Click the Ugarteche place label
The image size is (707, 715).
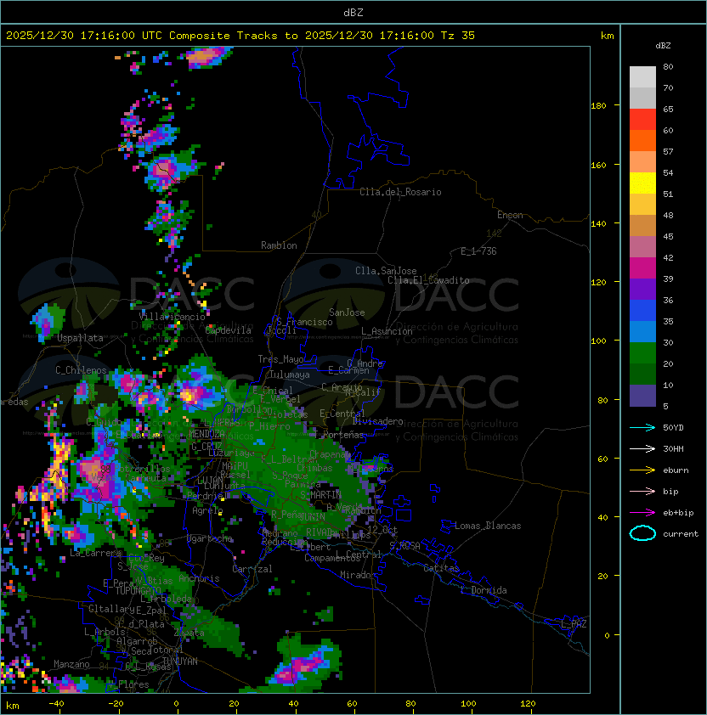210,538
